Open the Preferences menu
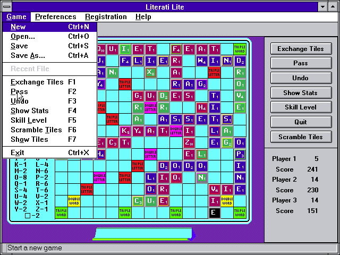340x255 pixels. pyautogui.click(x=55, y=16)
